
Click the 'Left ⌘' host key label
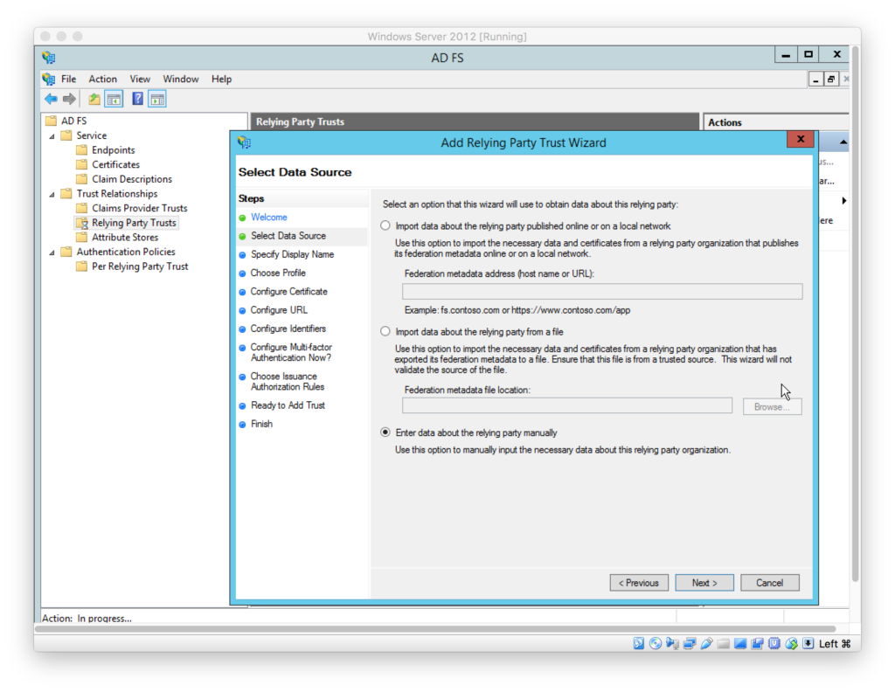tap(835, 644)
